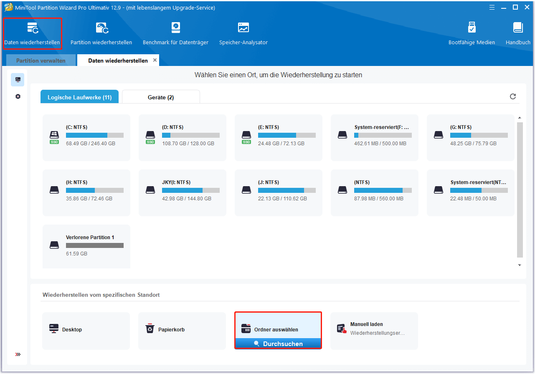Image resolution: width=535 pixels, height=374 pixels.
Task: Open Manuell laden option
Action: click(x=374, y=331)
